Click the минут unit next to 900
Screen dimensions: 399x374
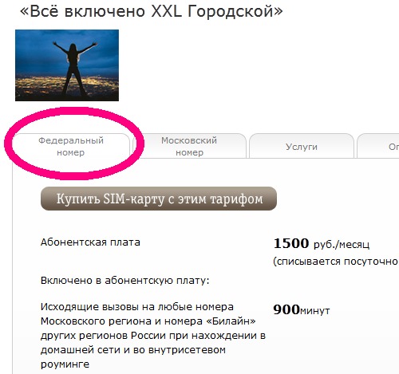pyautogui.click(x=315, y=310)
